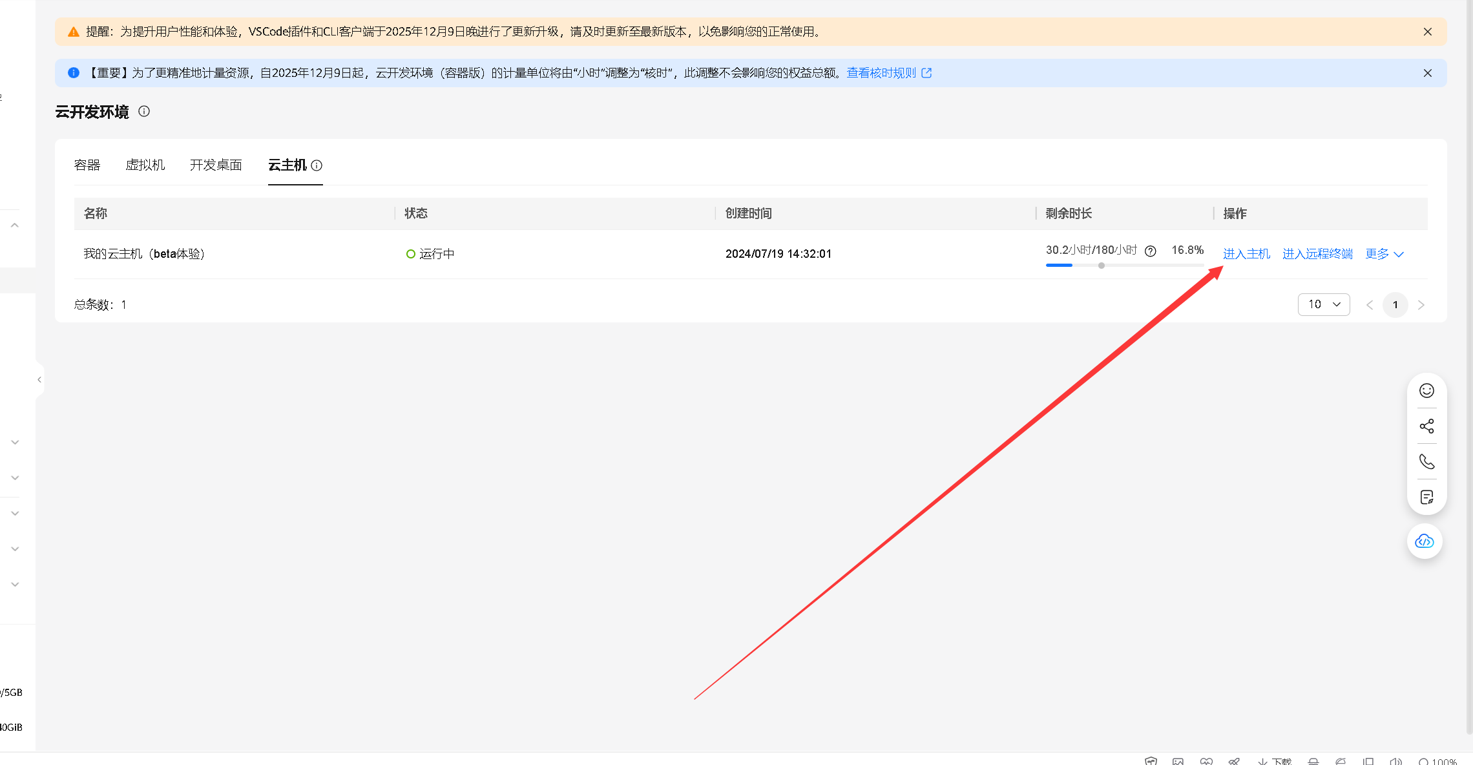Click the info icon beside 云开发环境 title

[x=143, y=112]
